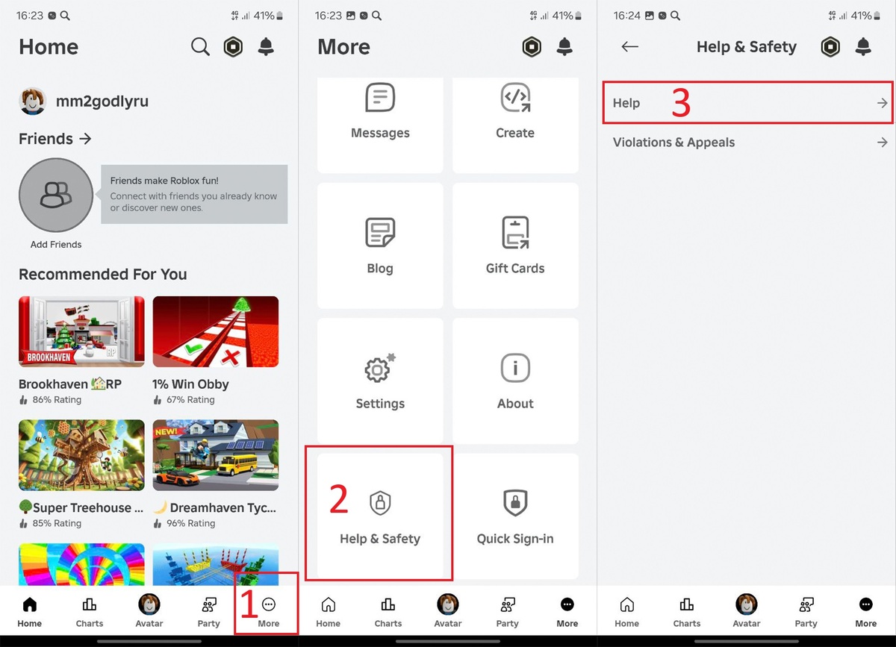Image resolution: width=896 pixels, height=647 pixels.
Task: Tap the Add Friends circle
Action: (x=56, y=196)
